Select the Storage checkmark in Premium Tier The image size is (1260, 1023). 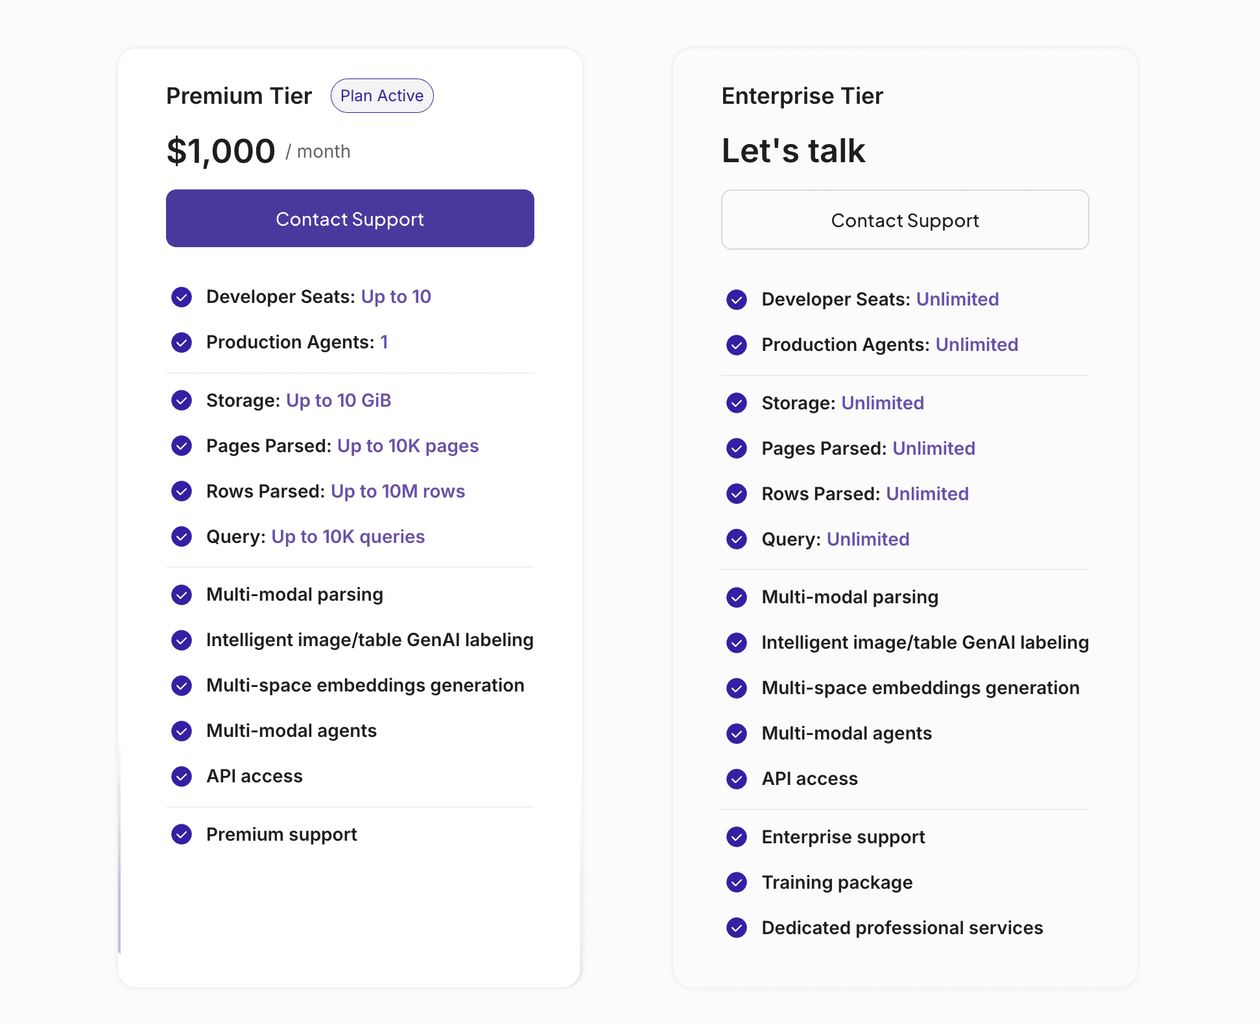(x=182, y=400)
